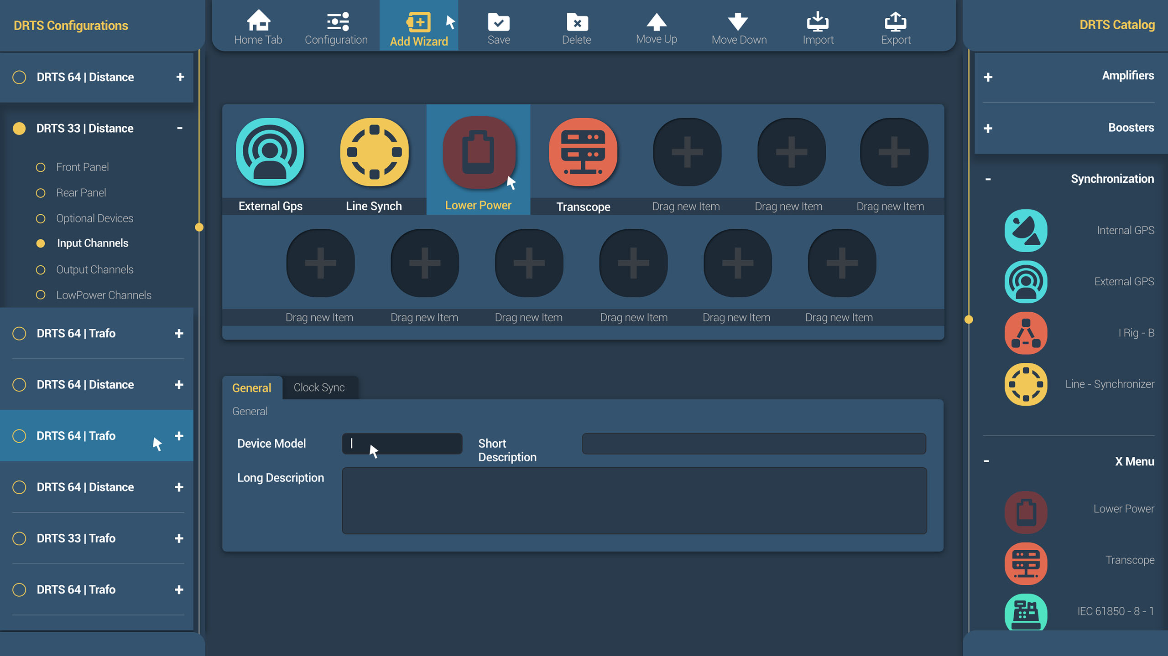Collapse the Synchronization catalog section
The width and height of the screenshot is (1168, 656).
(988, 179)
